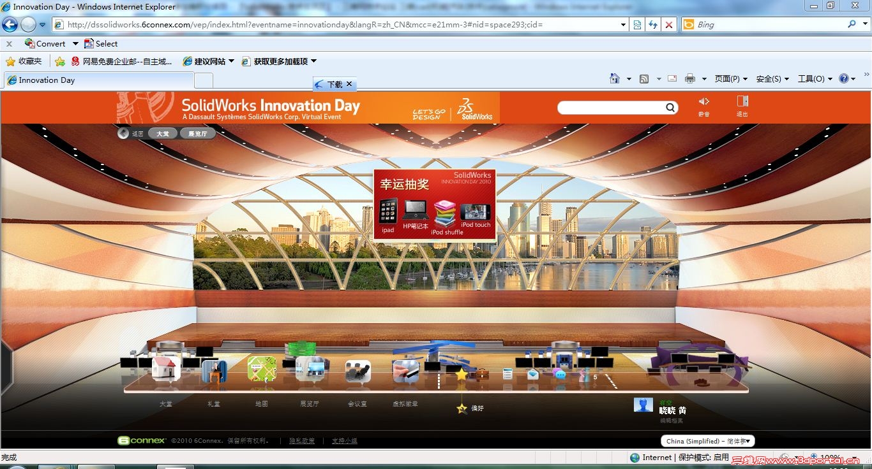Expand the 页面(P) page menu
This screenshot has width=872, height=469.
pyautogui.click(x=731, y=79)
